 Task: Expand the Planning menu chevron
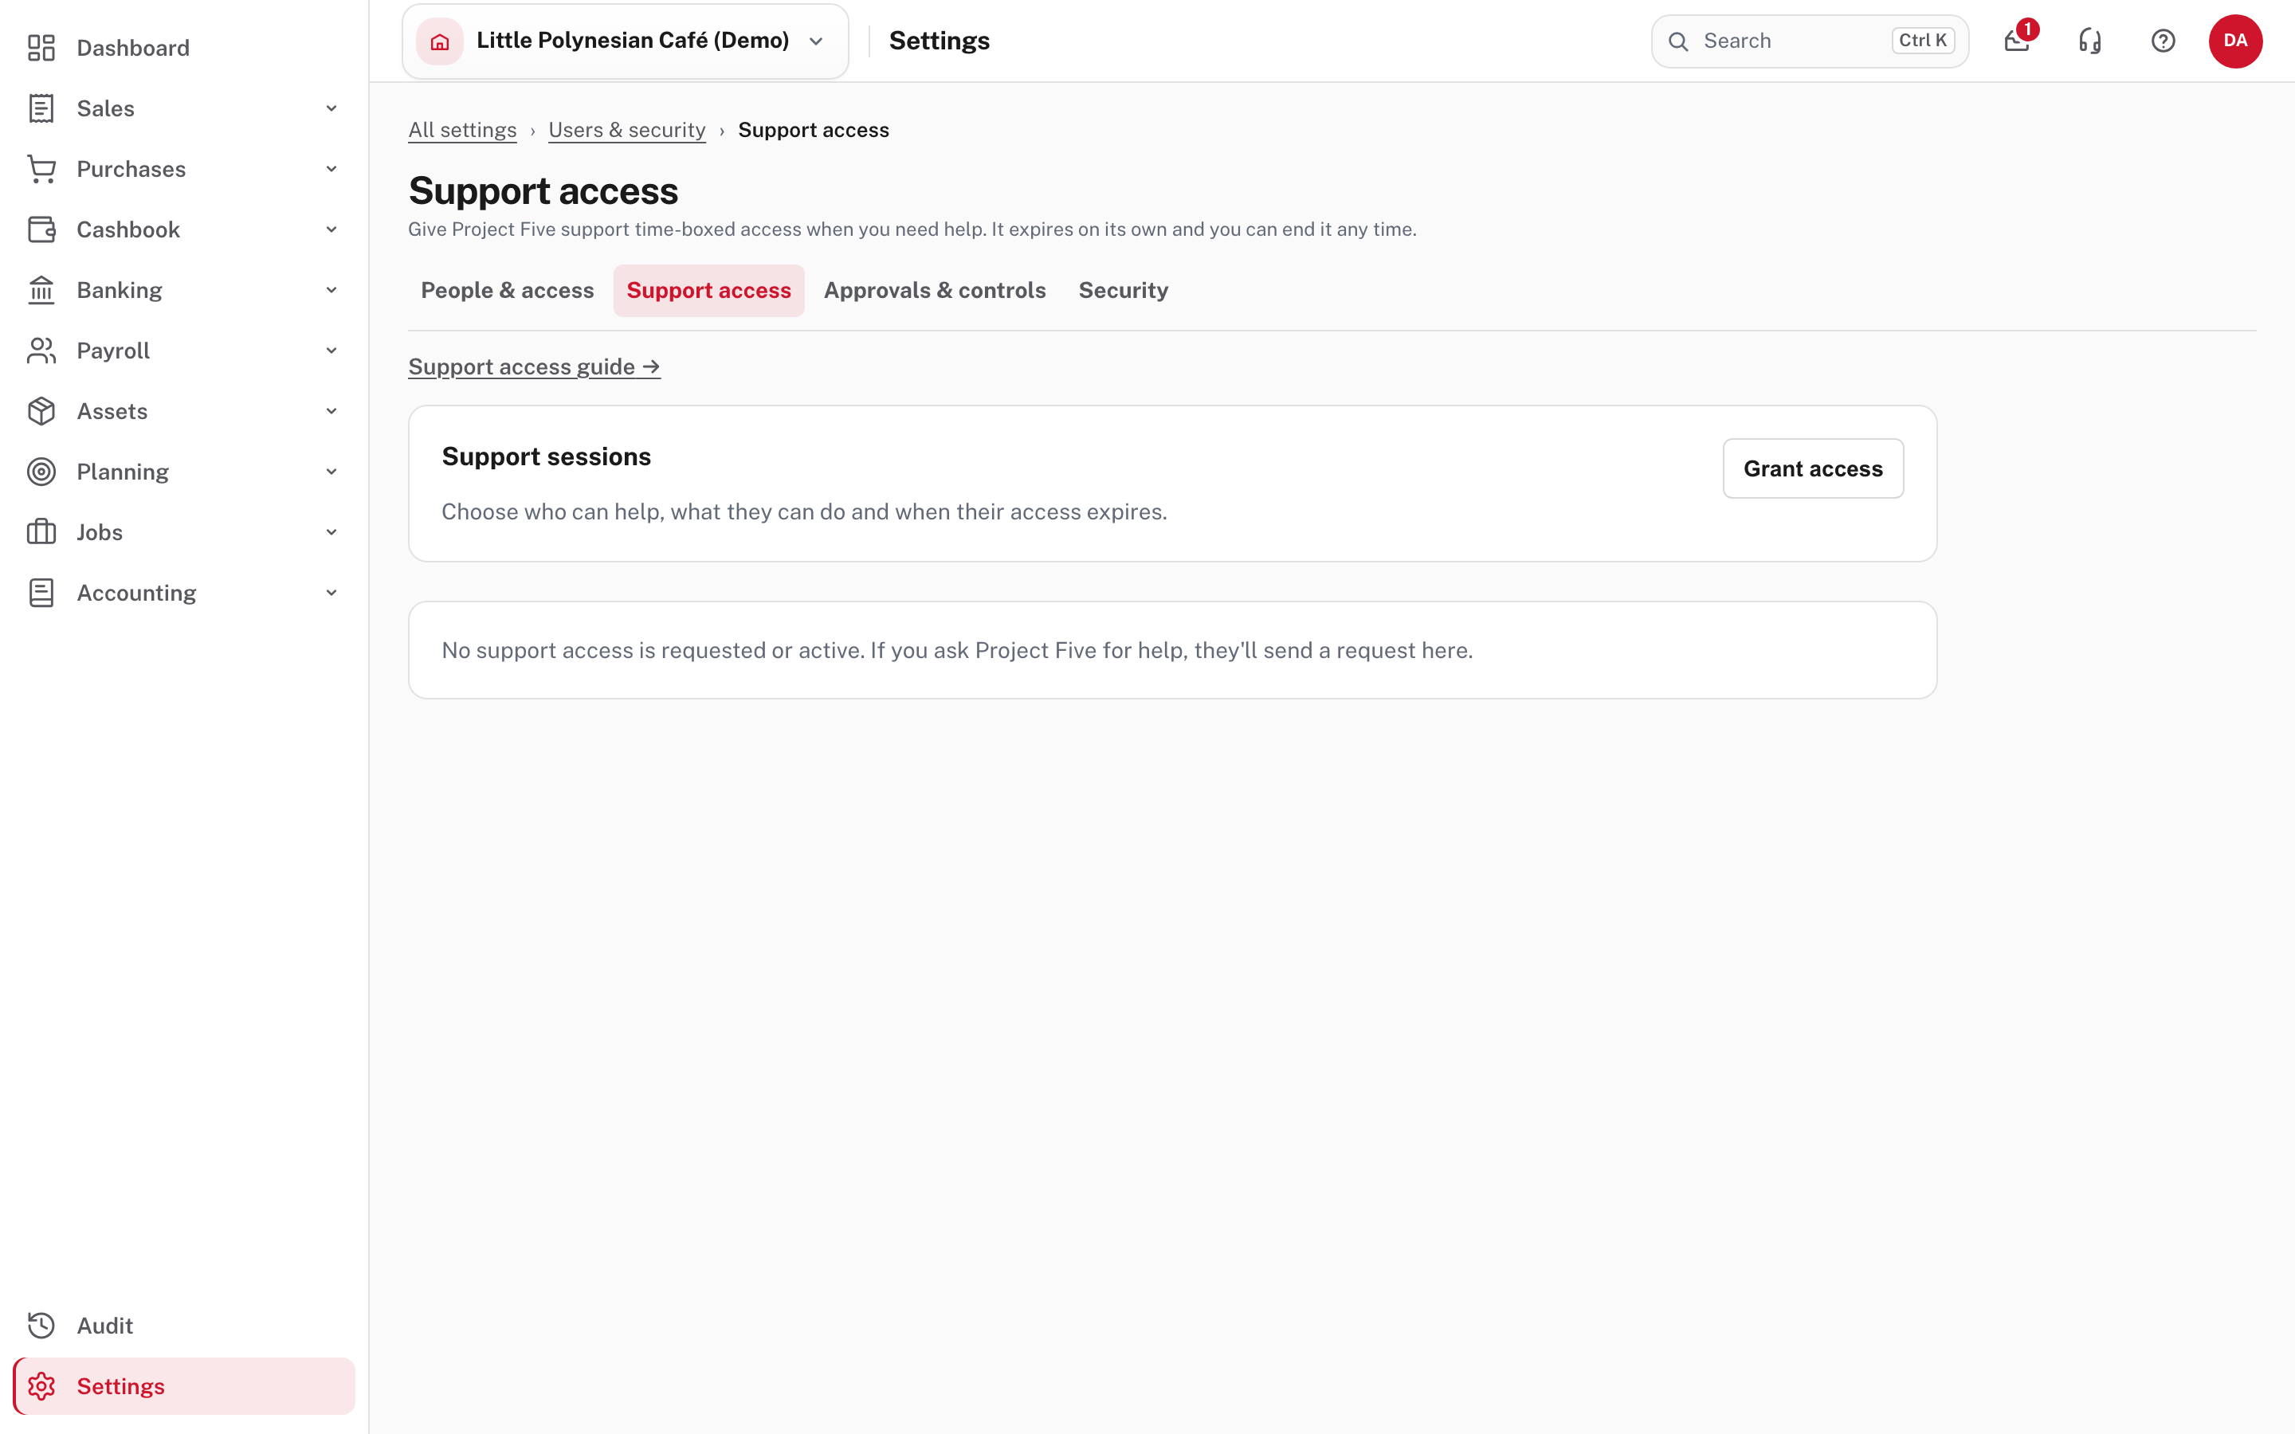[x=331, y=472]
